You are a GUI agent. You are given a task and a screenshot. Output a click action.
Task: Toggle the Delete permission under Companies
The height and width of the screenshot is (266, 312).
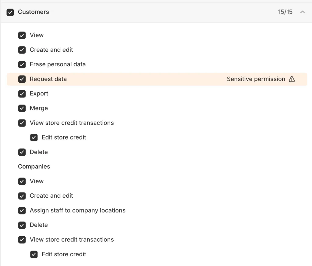point(22,225)
